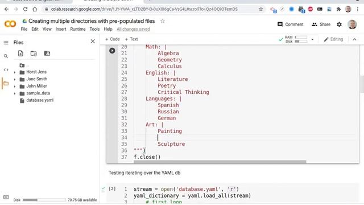Expand the John Miller folder

(x=15, y=87)
